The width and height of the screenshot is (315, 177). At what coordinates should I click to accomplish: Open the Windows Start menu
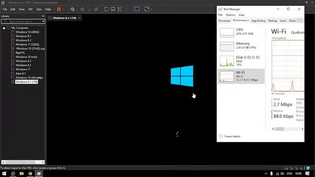click(4, 174)
